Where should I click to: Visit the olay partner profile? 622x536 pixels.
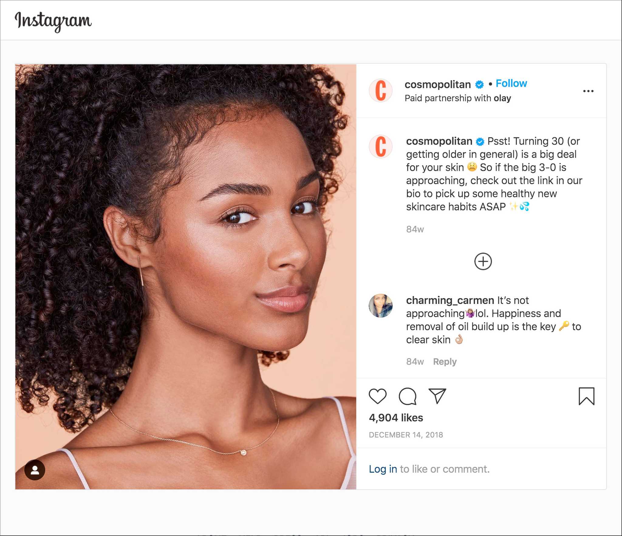pyautogui.click(x=502, y=98)
